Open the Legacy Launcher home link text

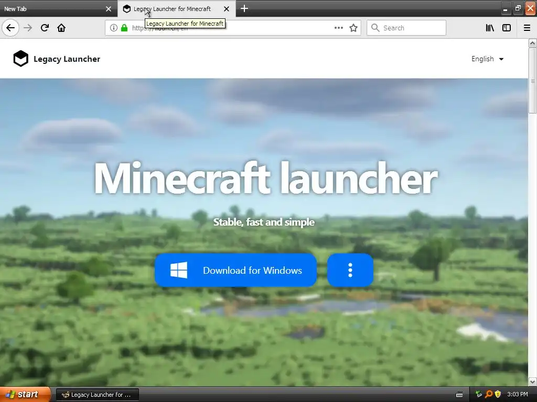(x=67, y=59)
